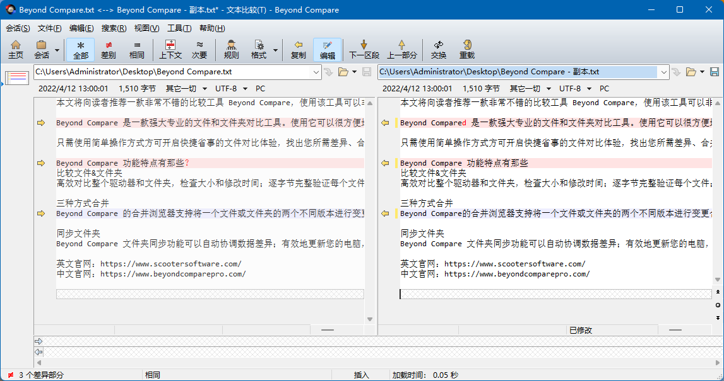
Task: Jump to 上一部分 previous difference section
Action: [401, 49]
